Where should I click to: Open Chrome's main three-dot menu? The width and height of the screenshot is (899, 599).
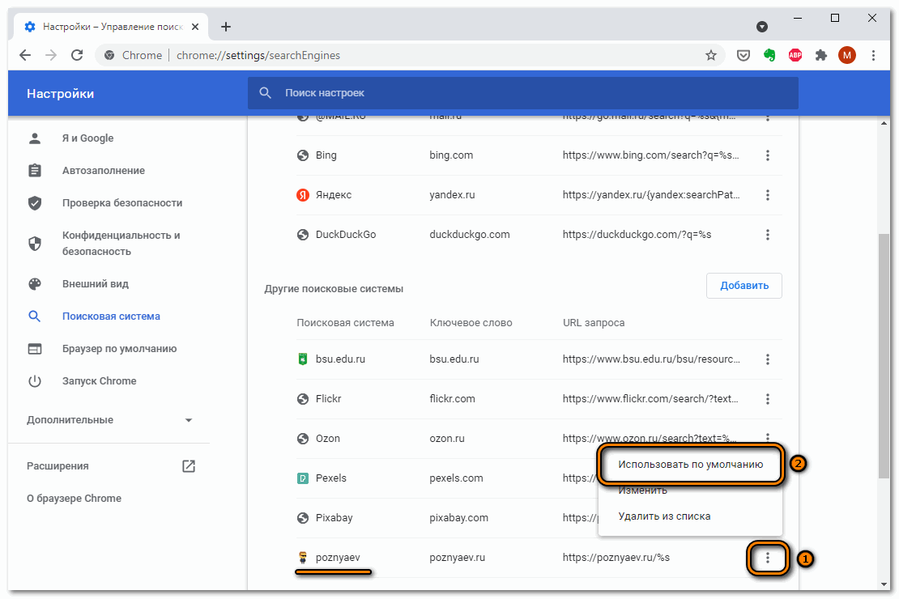pos(873,55)
